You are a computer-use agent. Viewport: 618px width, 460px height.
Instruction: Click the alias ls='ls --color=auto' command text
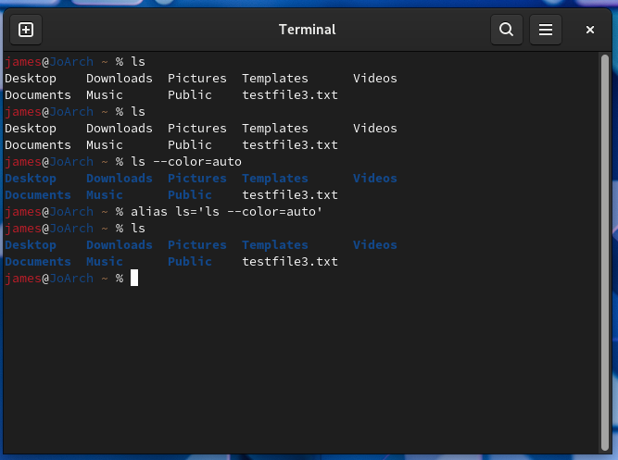[x=226, y=212]
